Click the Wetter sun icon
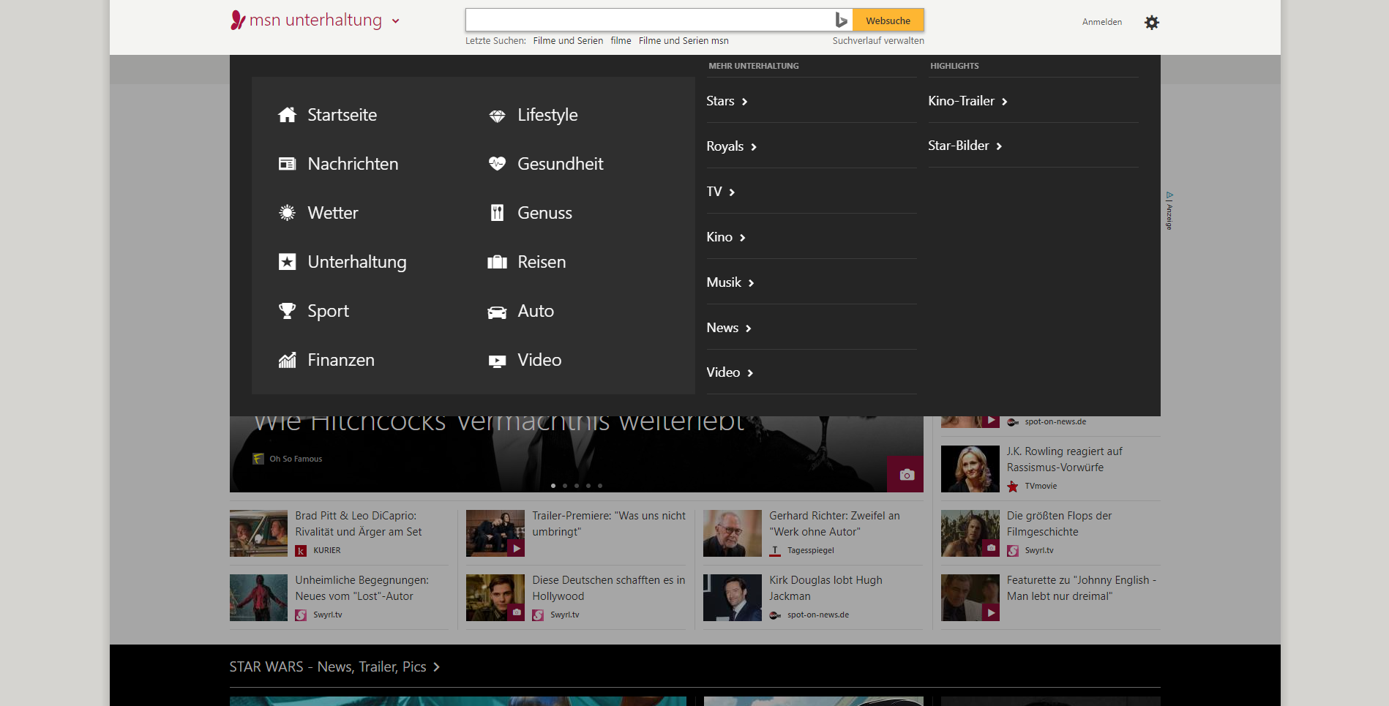Image resolution: width=1389 pixels, height=706 pixels. pyautogui.click(x=287, y=213)
